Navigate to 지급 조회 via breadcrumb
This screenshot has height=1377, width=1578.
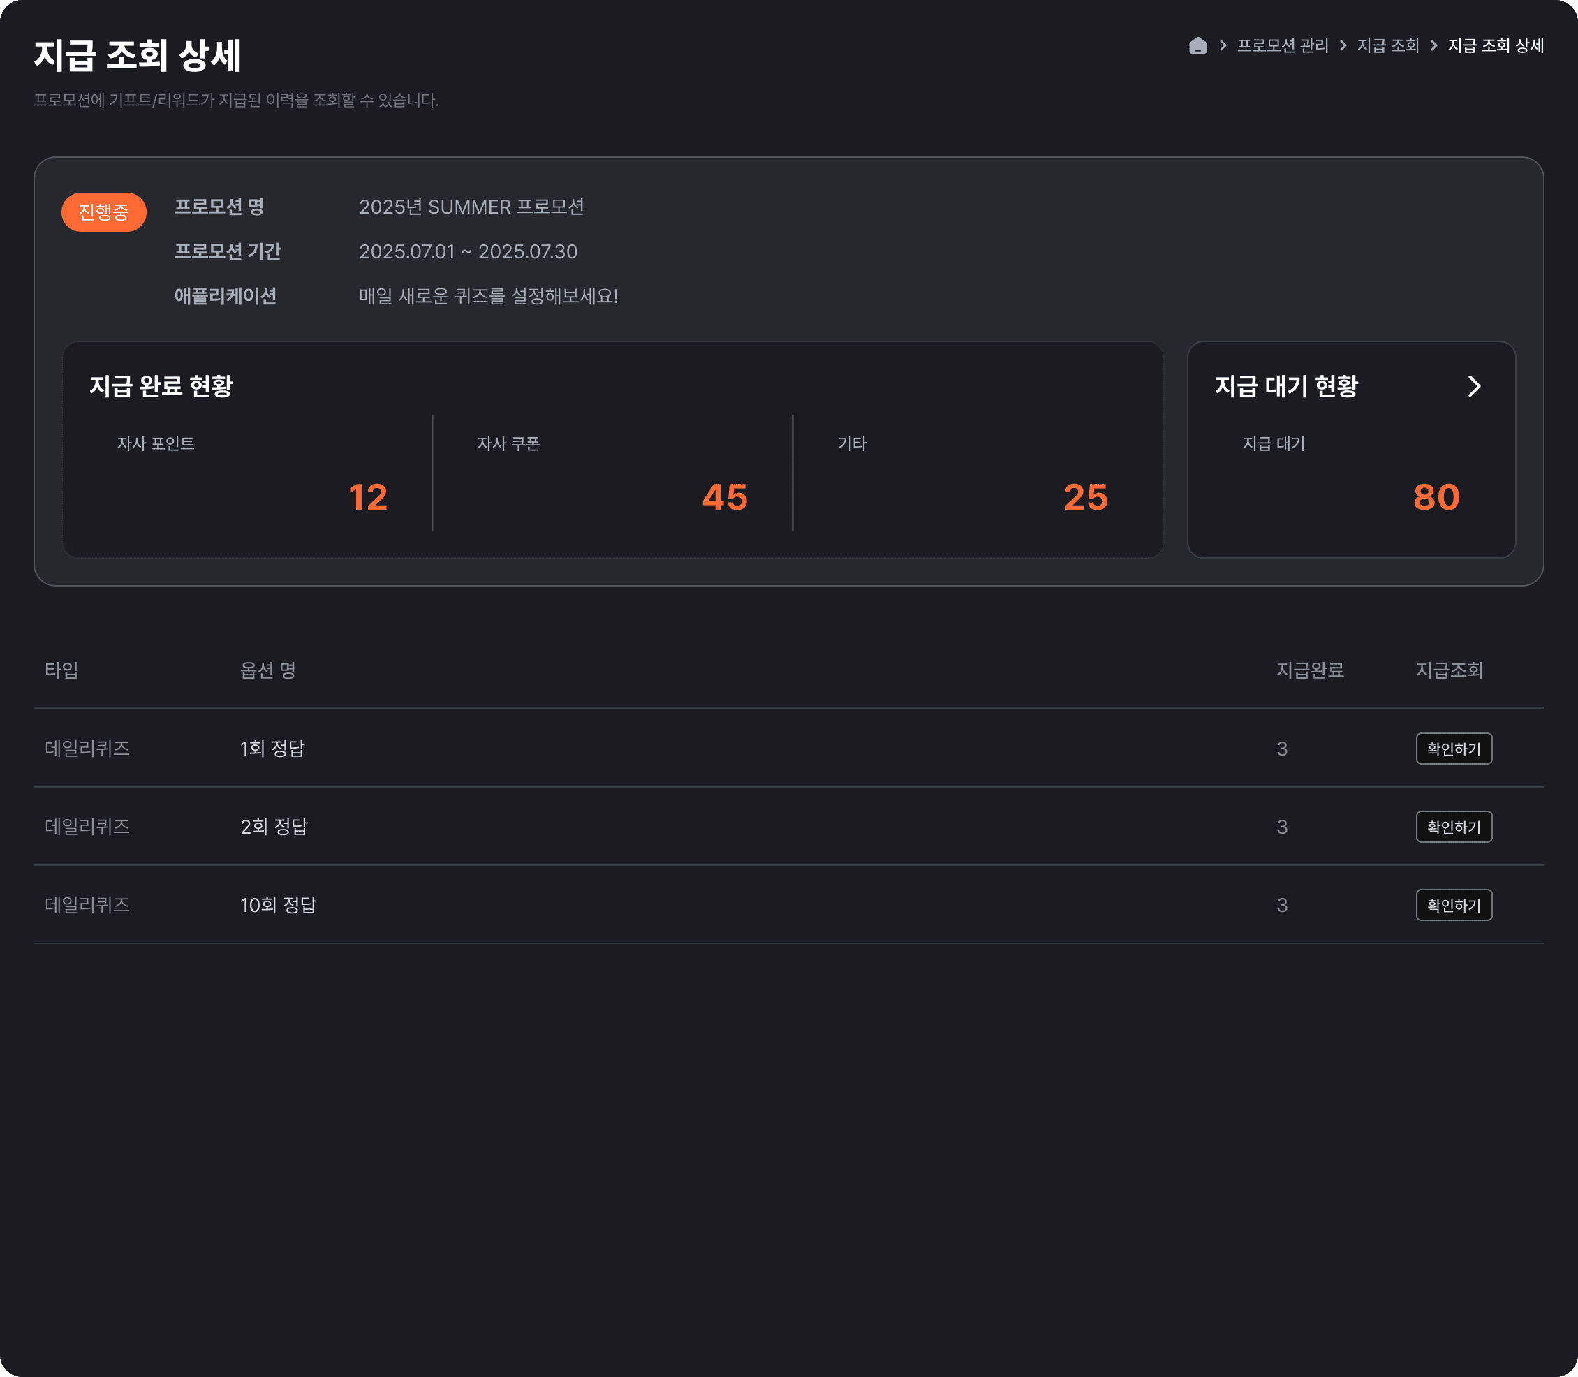point(1388,46)
